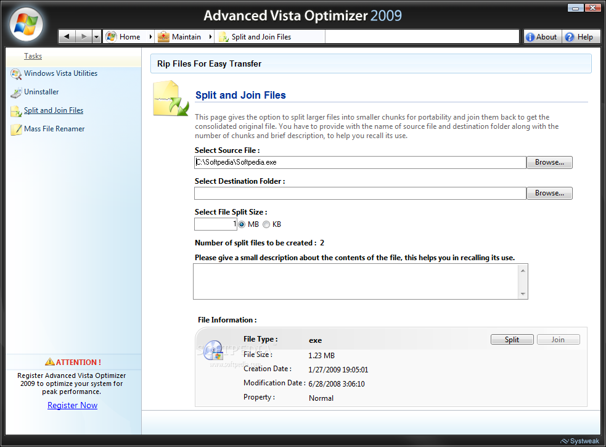This screenshot has height=447, width=606.
Task: Click the Select Destination Folder input field
Action: 360,194
